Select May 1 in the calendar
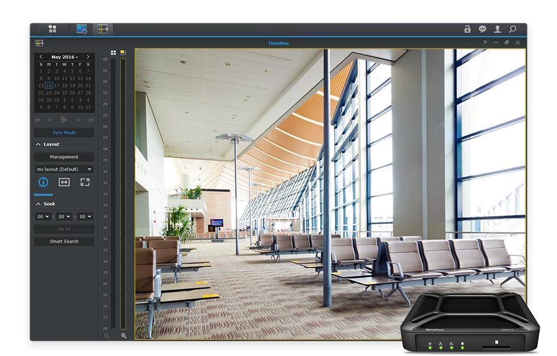Viewport: 557px width, 356px height. click(41, 71)
